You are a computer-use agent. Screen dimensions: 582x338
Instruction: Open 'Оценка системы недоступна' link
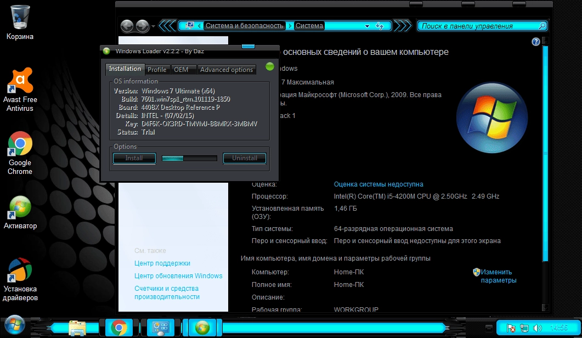point(378,184)
